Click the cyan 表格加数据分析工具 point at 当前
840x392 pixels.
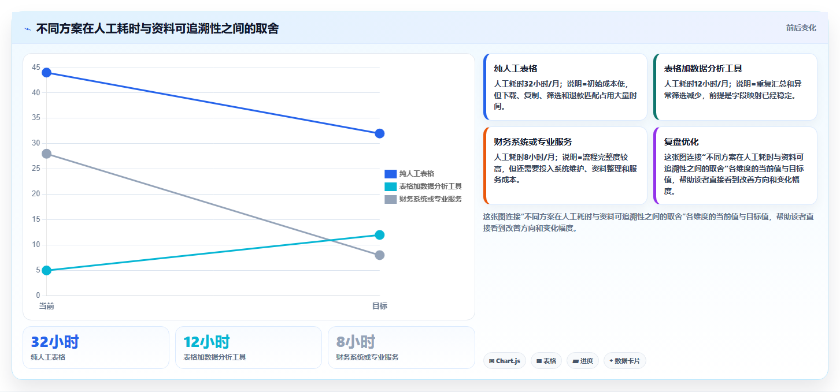(x=47, y=270)
